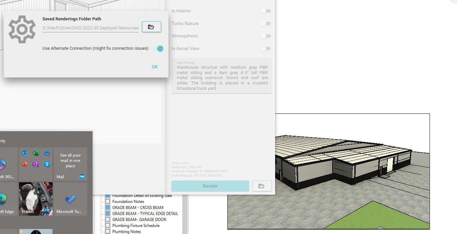Screen dimensions: 457x234
Task: Click the OK button to confirm settings
Action: click(154, 67)
